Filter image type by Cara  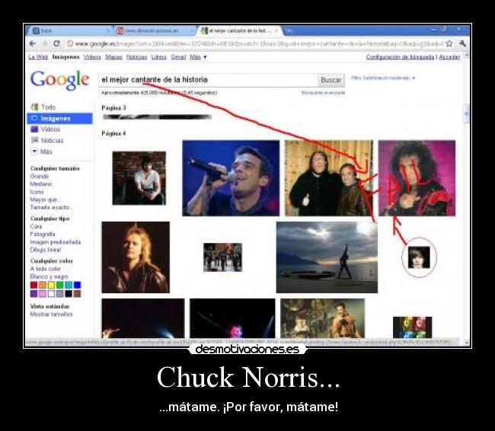click(x=36, y=226)
